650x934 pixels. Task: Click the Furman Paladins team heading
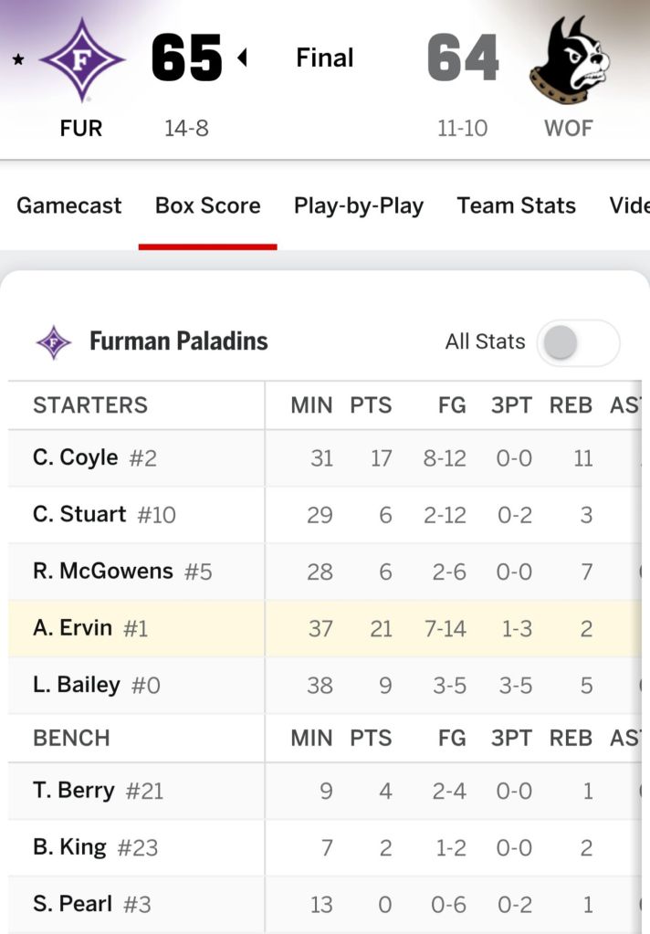[178, 342]
